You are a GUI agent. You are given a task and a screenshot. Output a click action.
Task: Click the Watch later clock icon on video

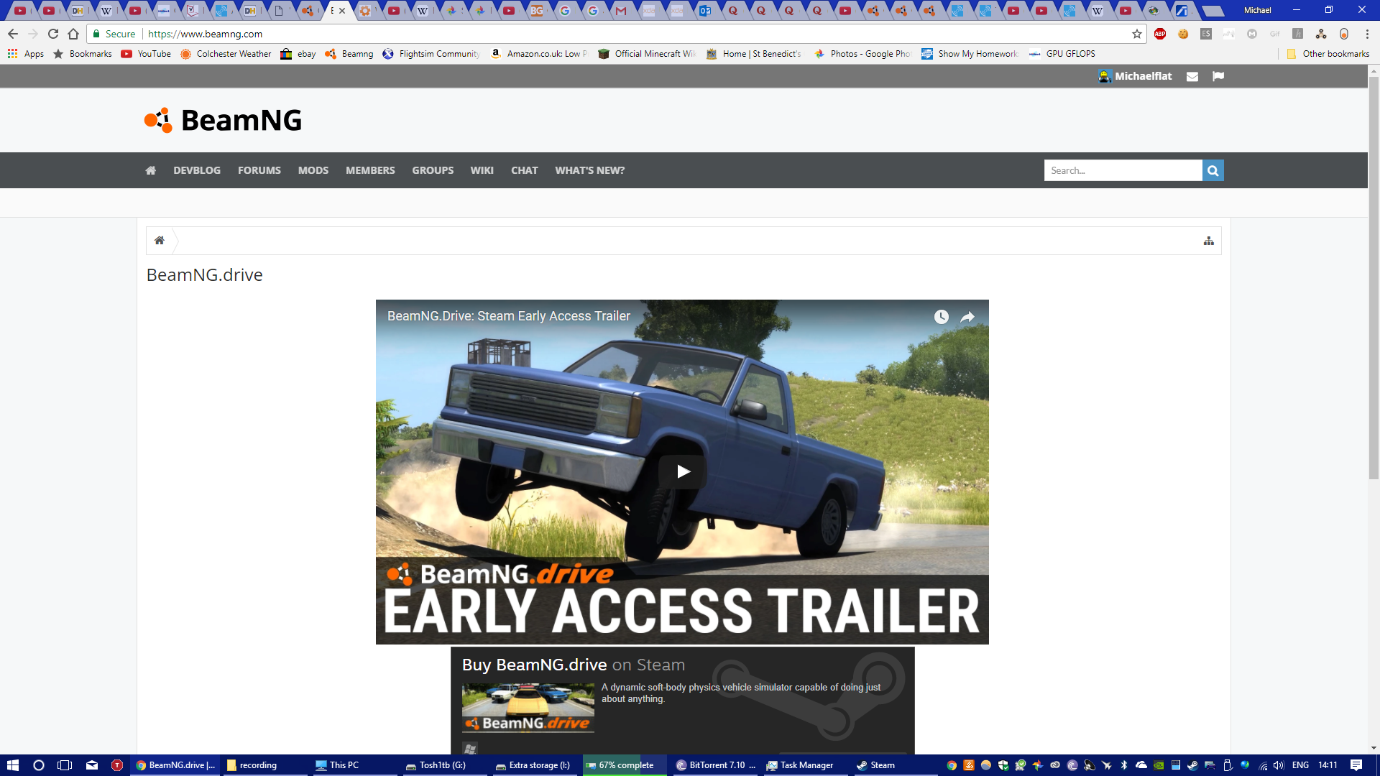tap(942, 317)
